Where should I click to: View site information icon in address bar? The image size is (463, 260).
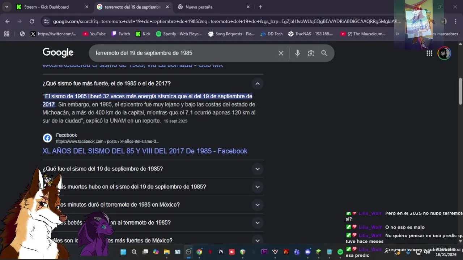46,21
